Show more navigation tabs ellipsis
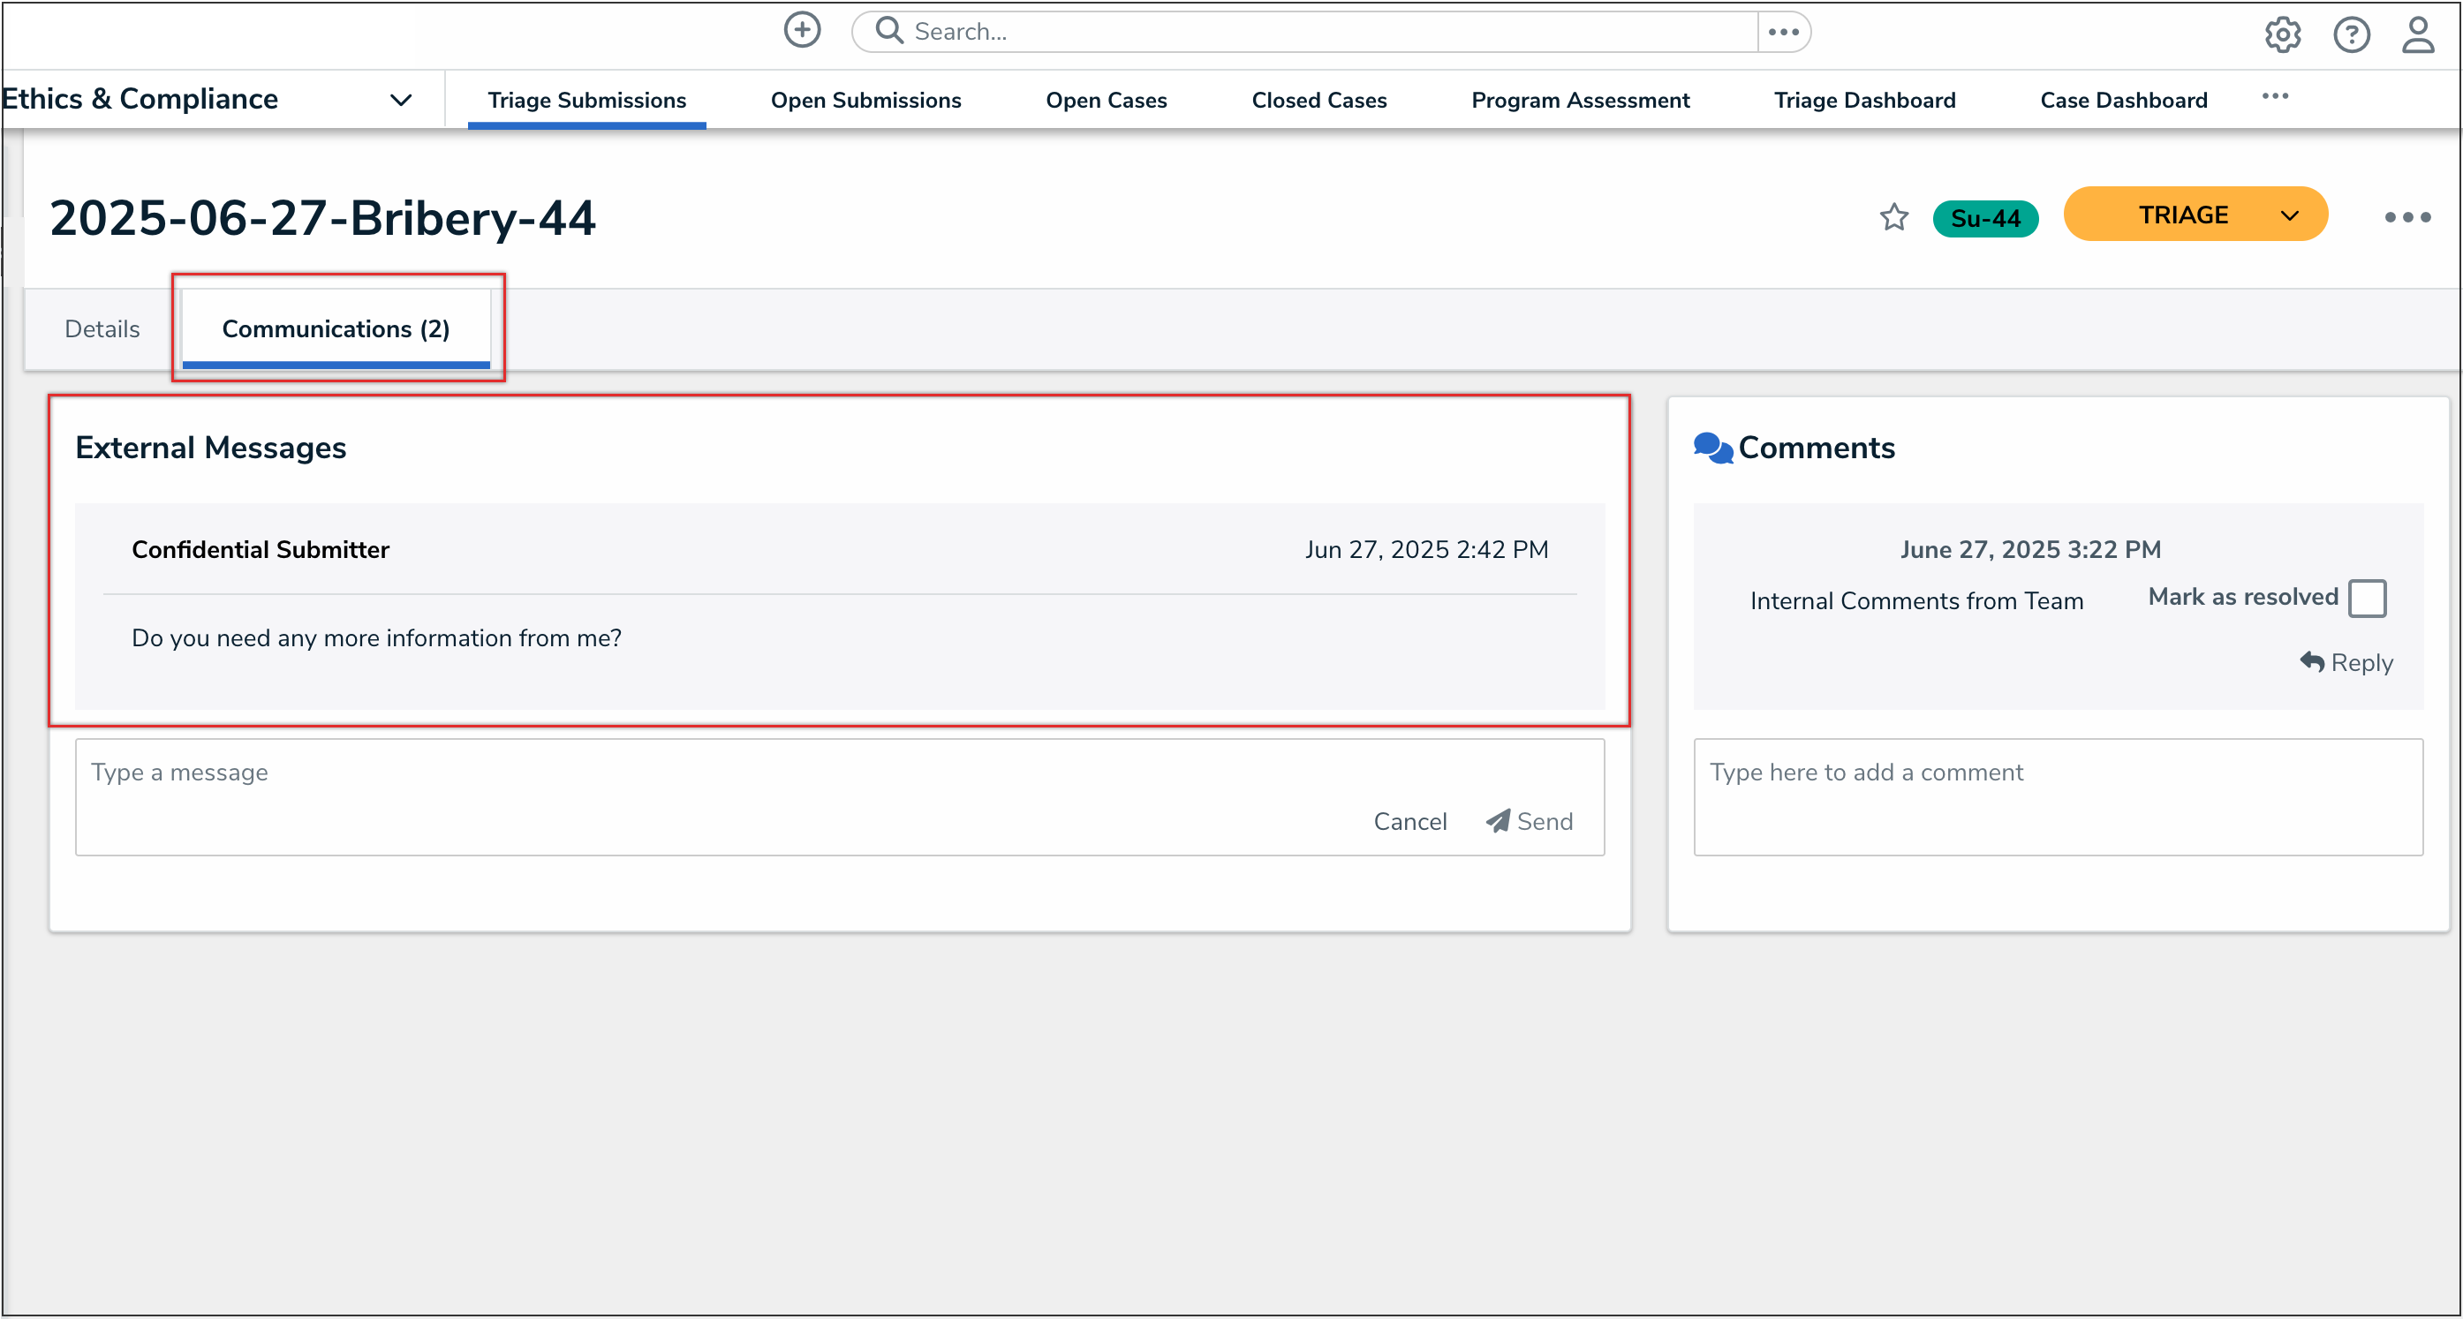The height and width of the screenshot is (1319, 2463). click(x=2275, y=96)
